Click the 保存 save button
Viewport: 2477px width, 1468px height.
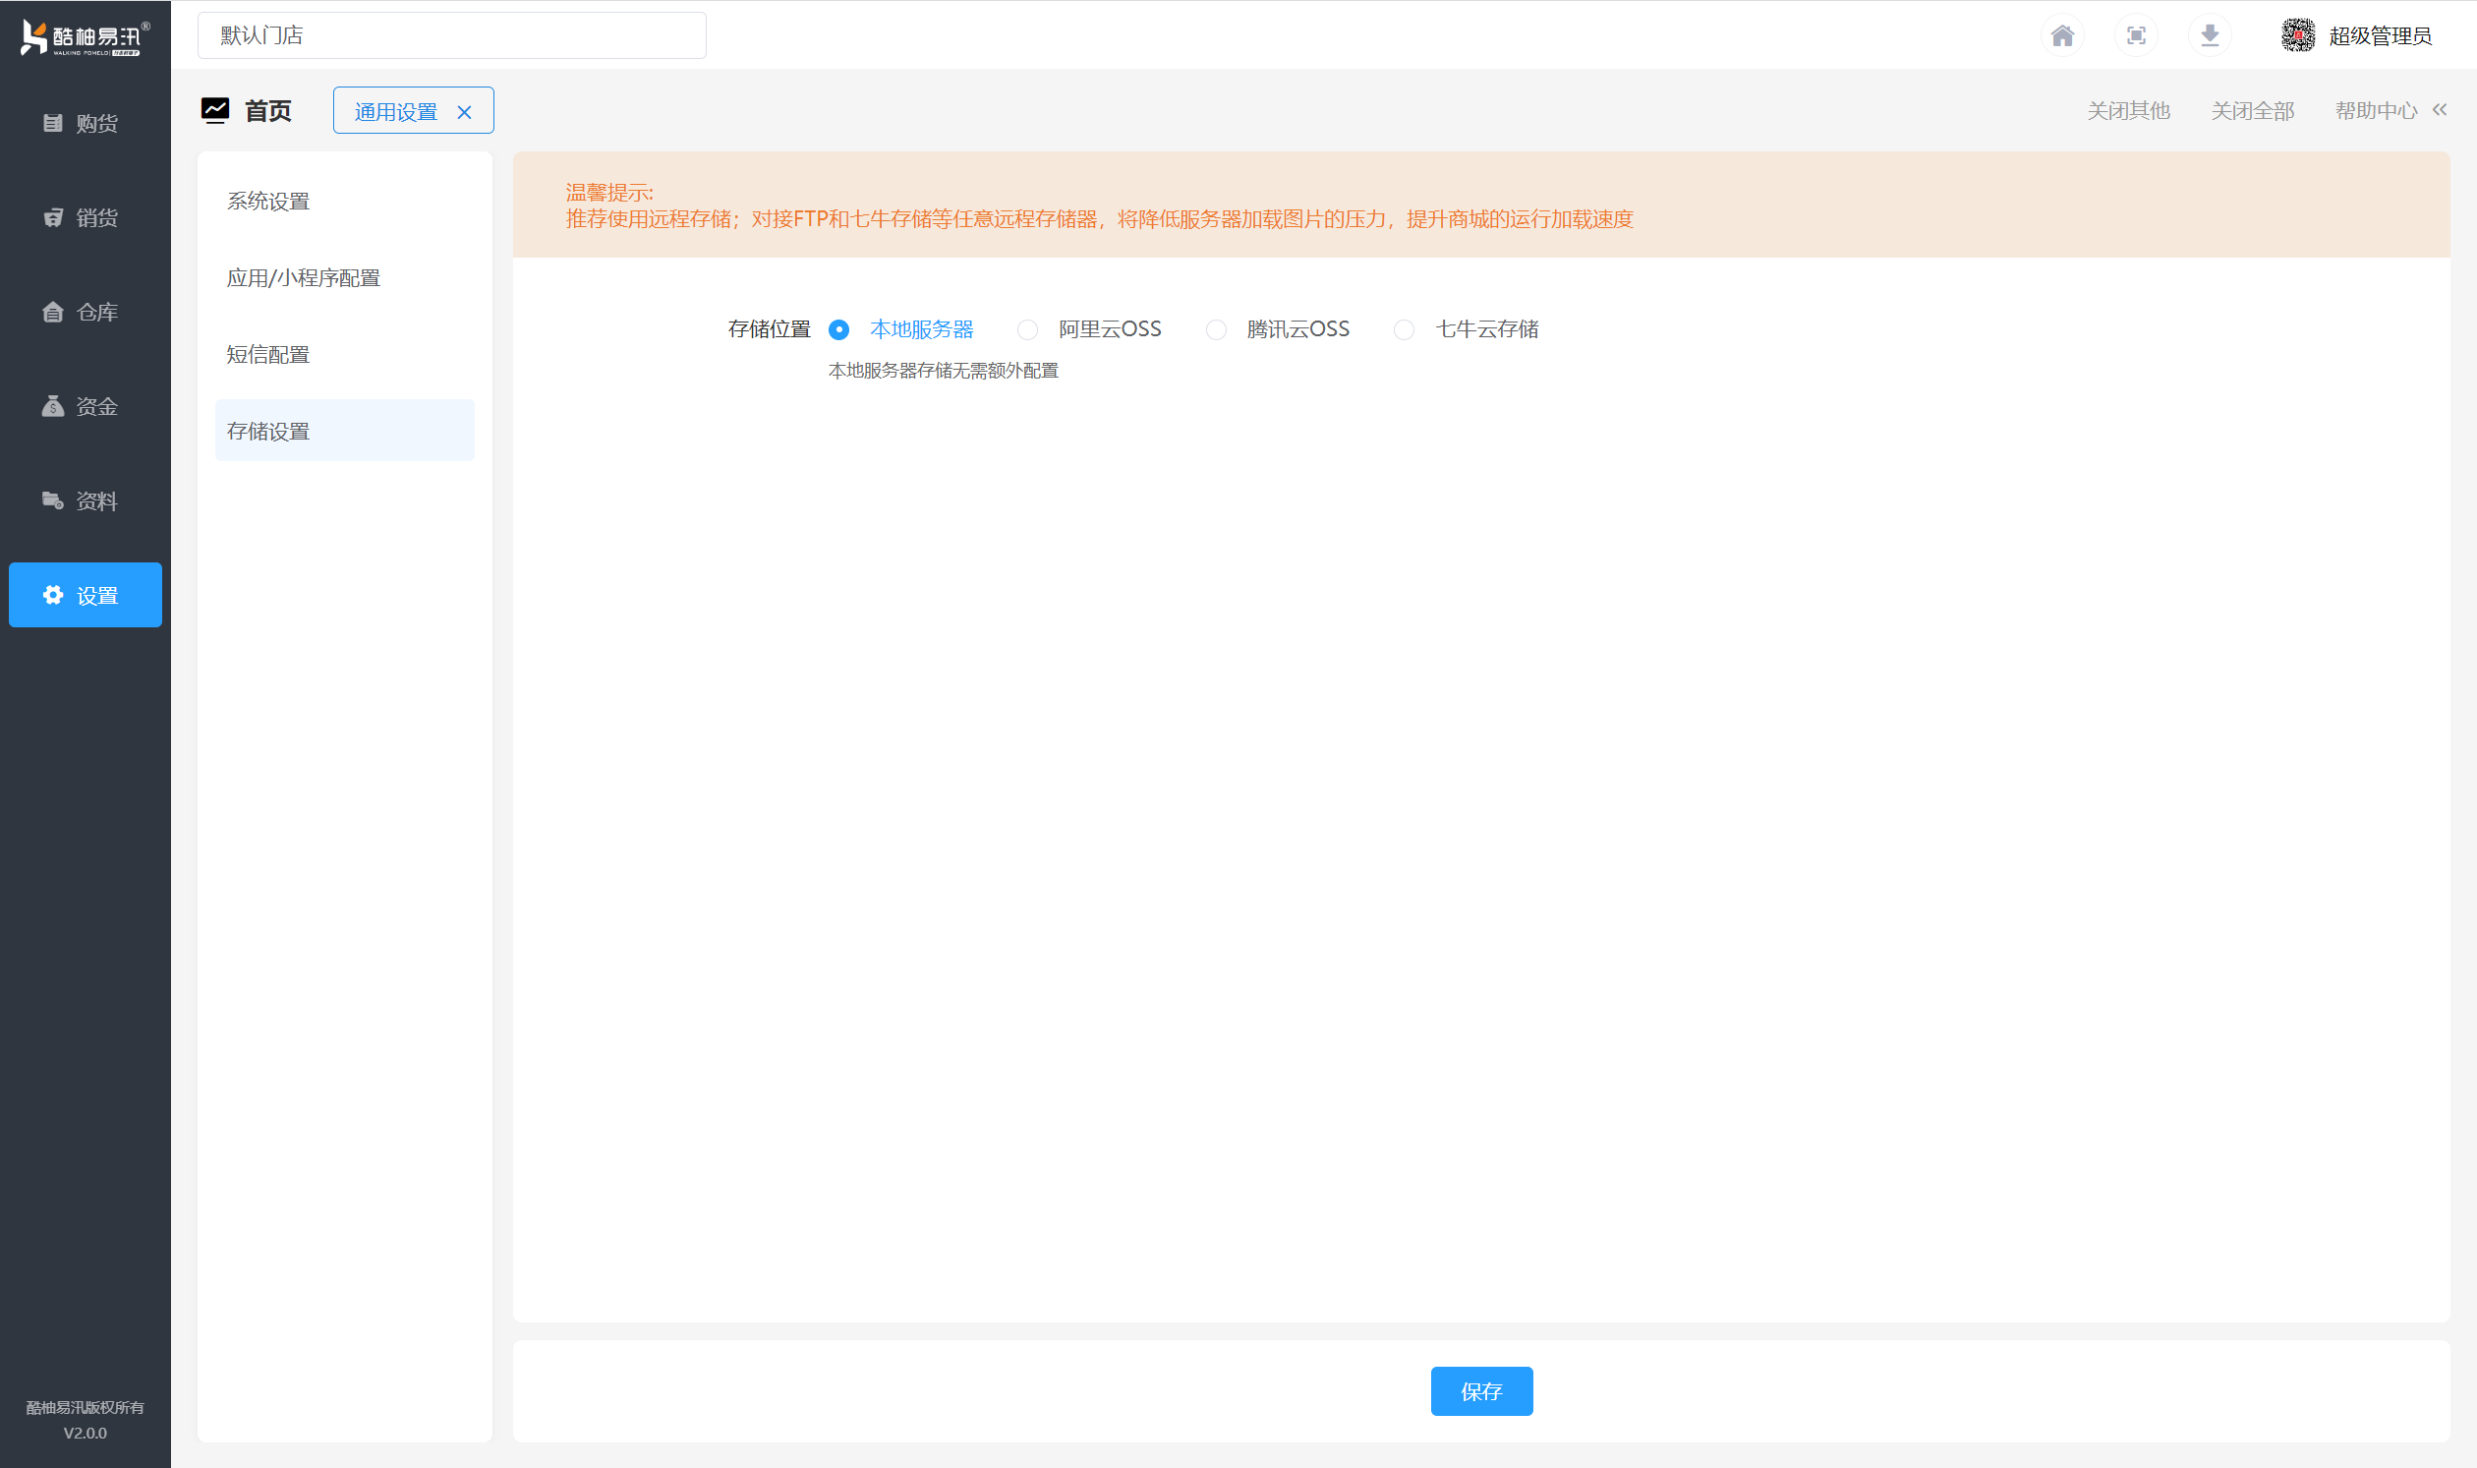tap(1480, 1391)
